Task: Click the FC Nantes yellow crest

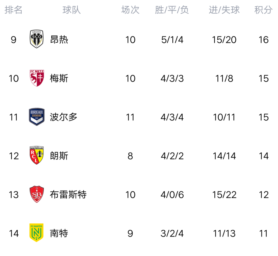Action: [36, 233]
